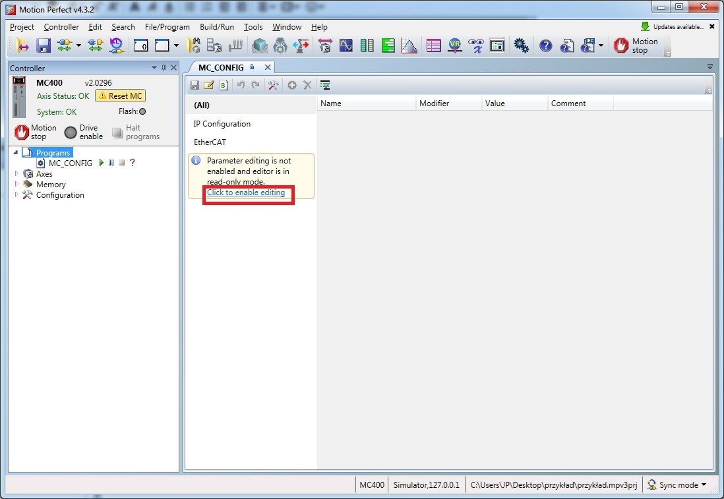Close the Controller panel

[x=173, y=68]
